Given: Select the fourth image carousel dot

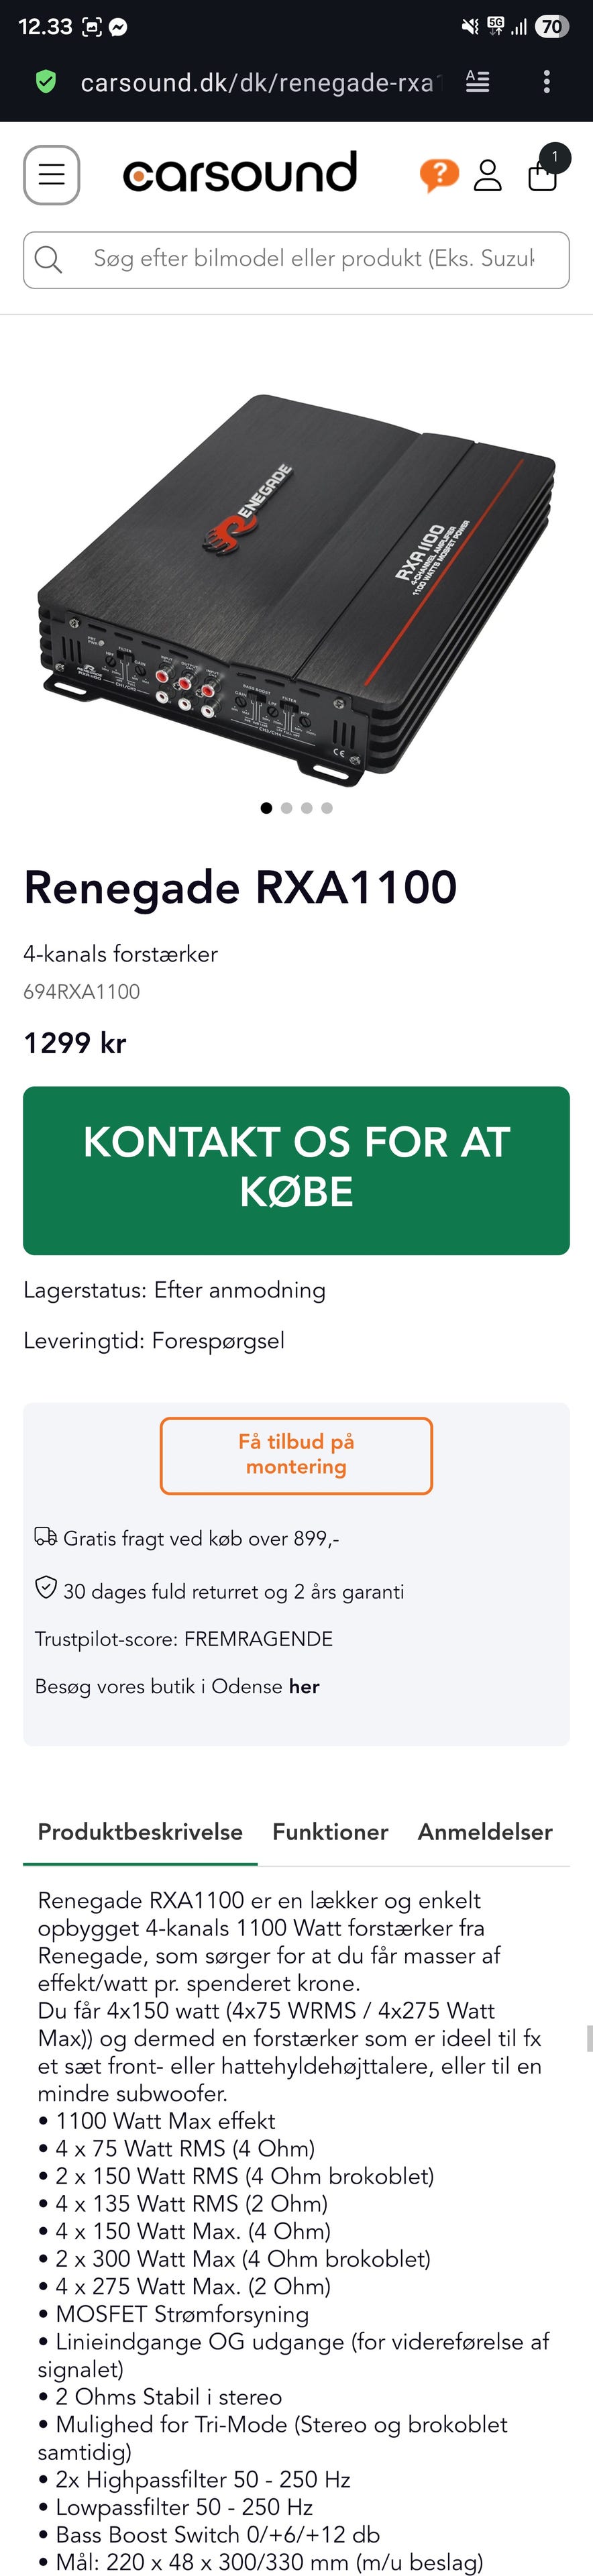Looking at the screenshot, I should 327,808.
